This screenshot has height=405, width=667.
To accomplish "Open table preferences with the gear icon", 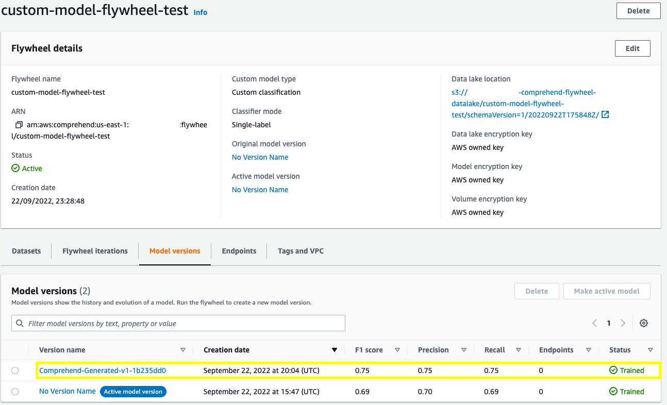I will point(643,323).
